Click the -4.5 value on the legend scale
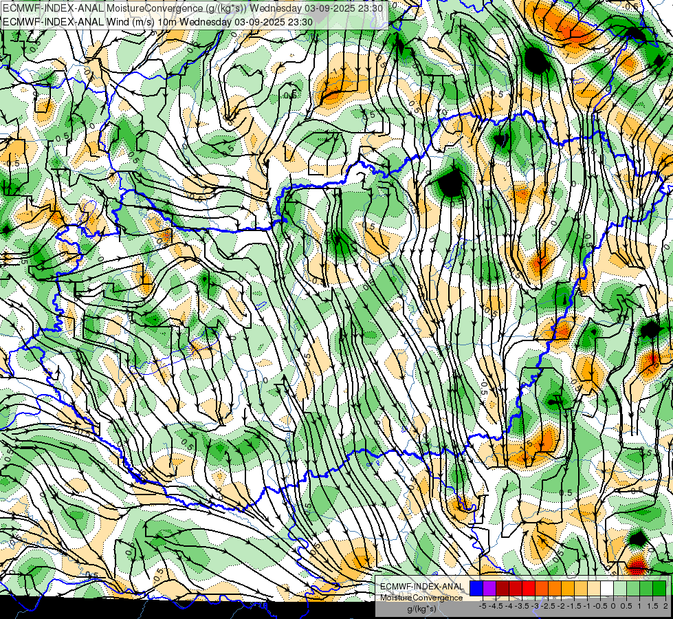673x619 pixels. [x=496, y=606]
